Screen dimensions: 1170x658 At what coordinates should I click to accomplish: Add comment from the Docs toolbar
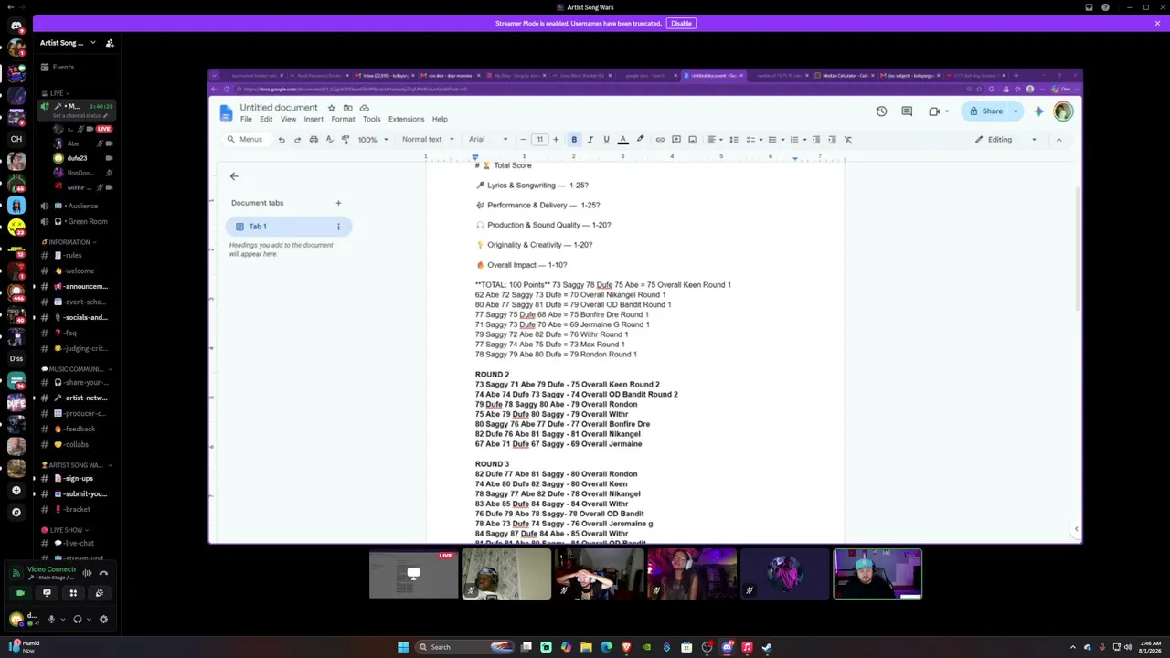pyautogui.click(x=676, y=140)
